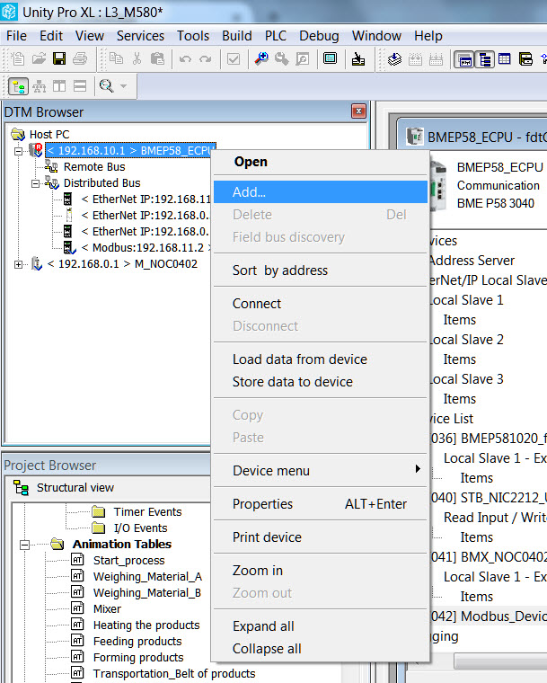
Task: Click the Copy icon in the toolbar
Action: [116, 58]
